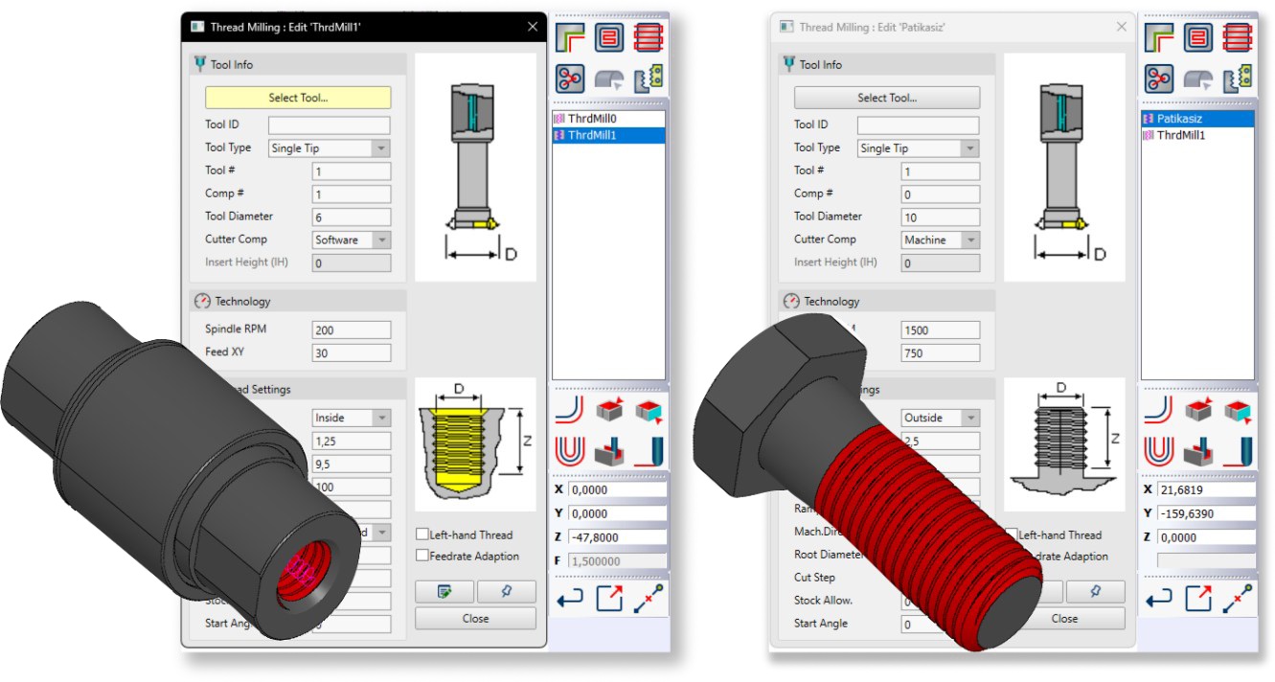This screenshot has width=1275, height=682.
Task: Click Select Tool button in Patikasiz dialog
Action: (x=887, y=98)
